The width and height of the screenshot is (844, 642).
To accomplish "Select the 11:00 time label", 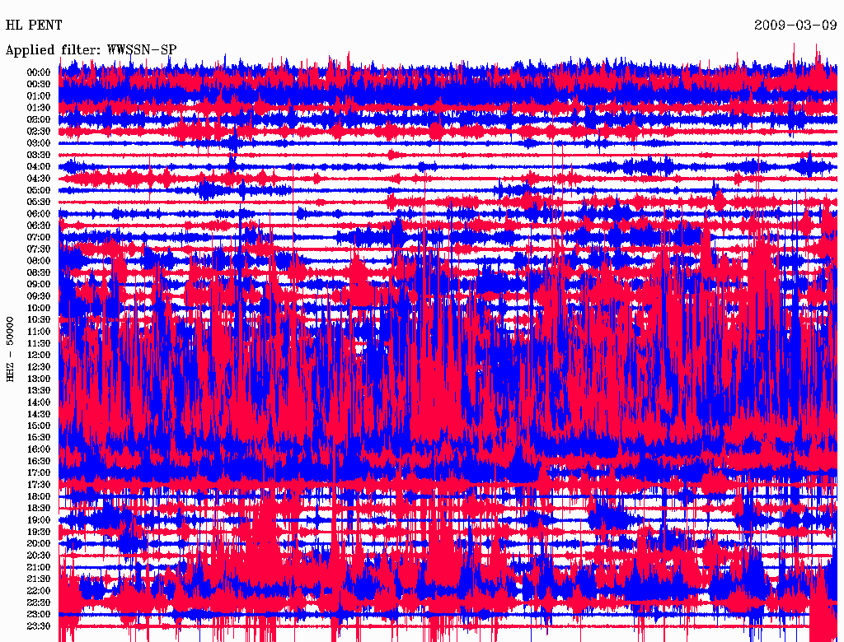I will point(39,332).
